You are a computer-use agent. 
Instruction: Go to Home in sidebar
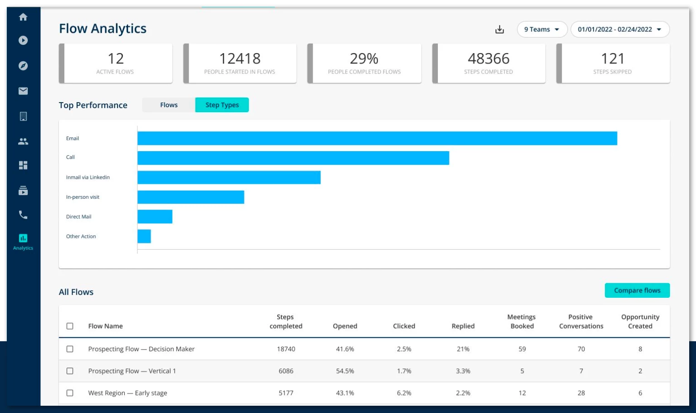pyautogui.click(x=23, y=17)
